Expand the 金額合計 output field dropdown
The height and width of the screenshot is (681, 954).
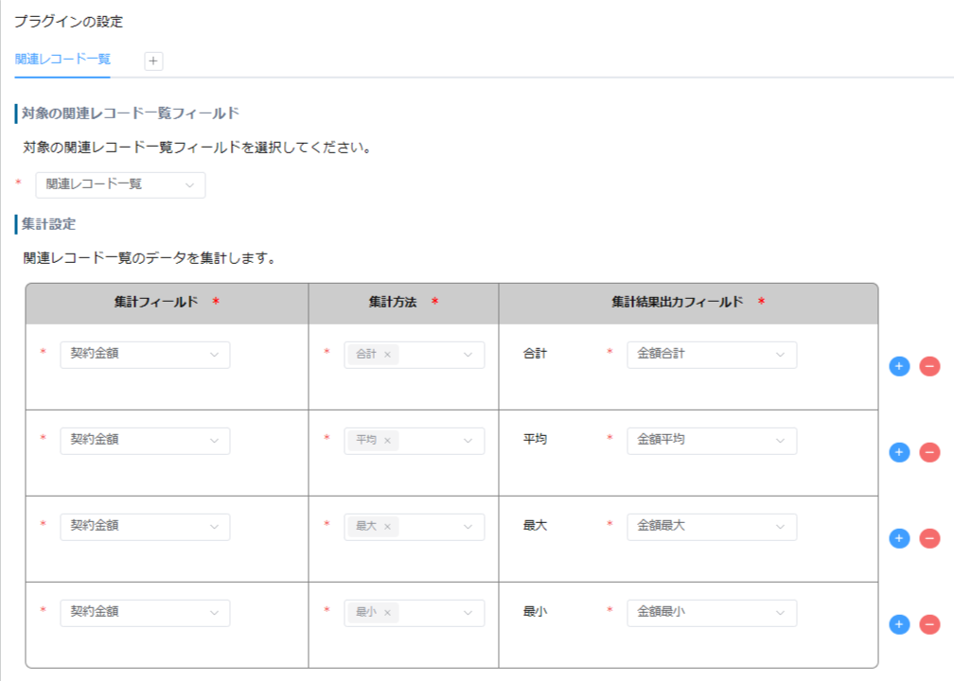pyautogui.click(x=712, y=355)
